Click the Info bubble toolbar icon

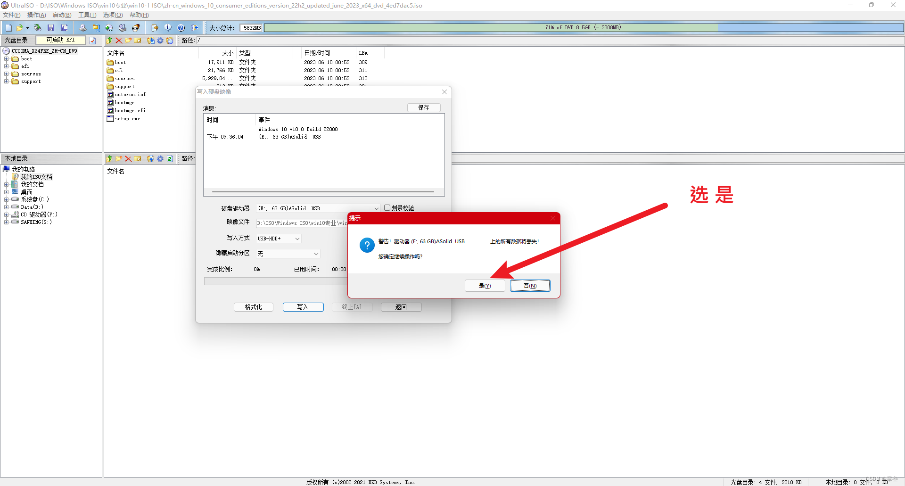pyautogui.click(x=168, y=28)
